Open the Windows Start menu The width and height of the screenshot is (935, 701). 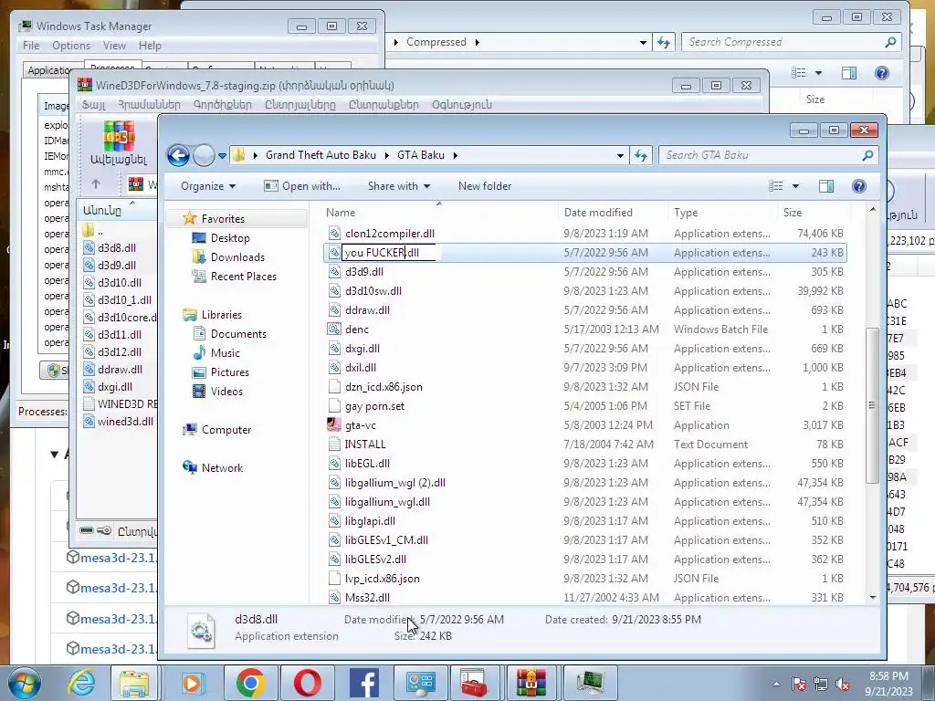(23, 683)
